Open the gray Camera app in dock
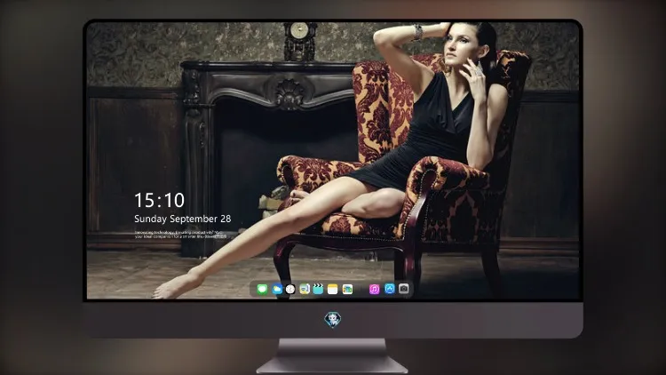The width and height of the screenshot is (666, 375). click(404, 289)
